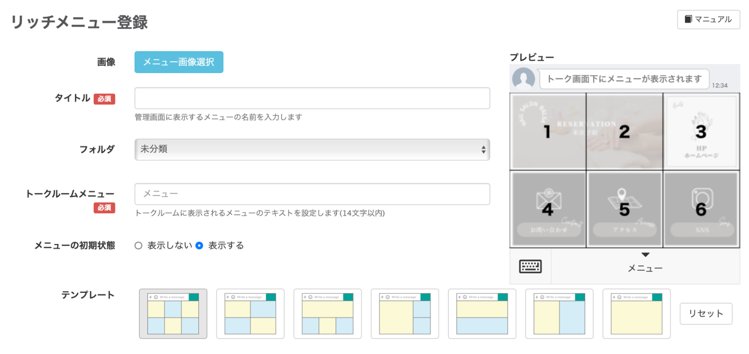This screenshot has width=749, height=354.
Task: Click the メニュー画像選択 button
Action: pyautogui.click(x=178, y=62)
